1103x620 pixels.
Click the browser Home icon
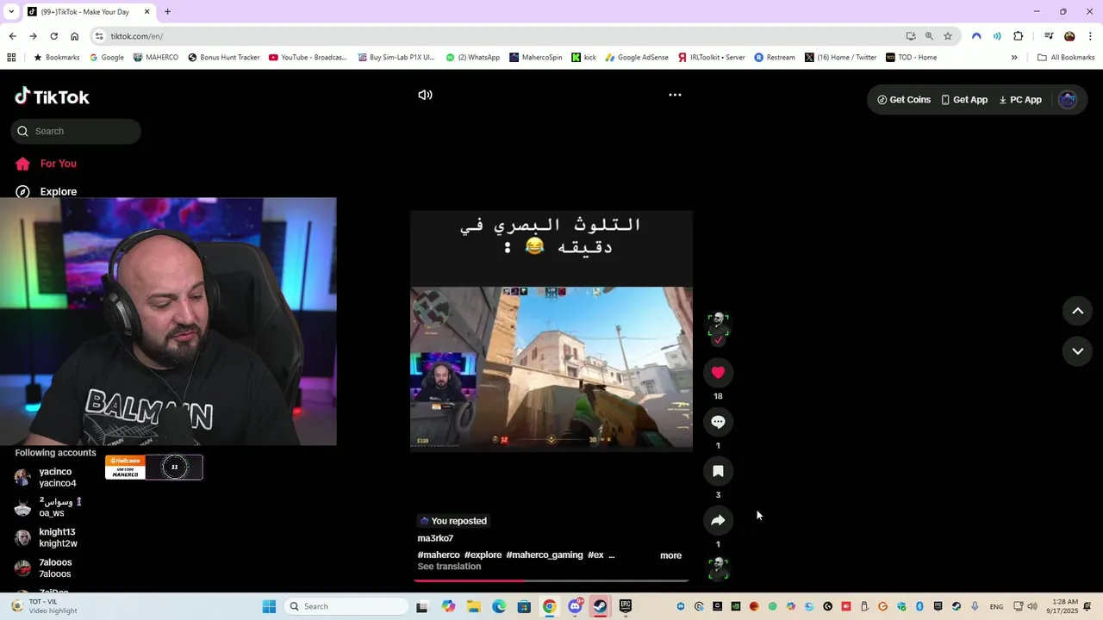tap(74, 36)
